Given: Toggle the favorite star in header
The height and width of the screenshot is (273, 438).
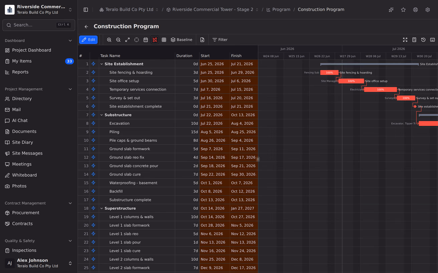Looking at the screenshot, I should click(x=403, y=10).
